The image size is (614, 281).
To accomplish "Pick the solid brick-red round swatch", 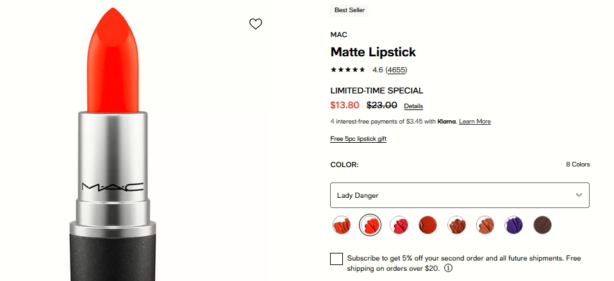I will click(427, 225).
